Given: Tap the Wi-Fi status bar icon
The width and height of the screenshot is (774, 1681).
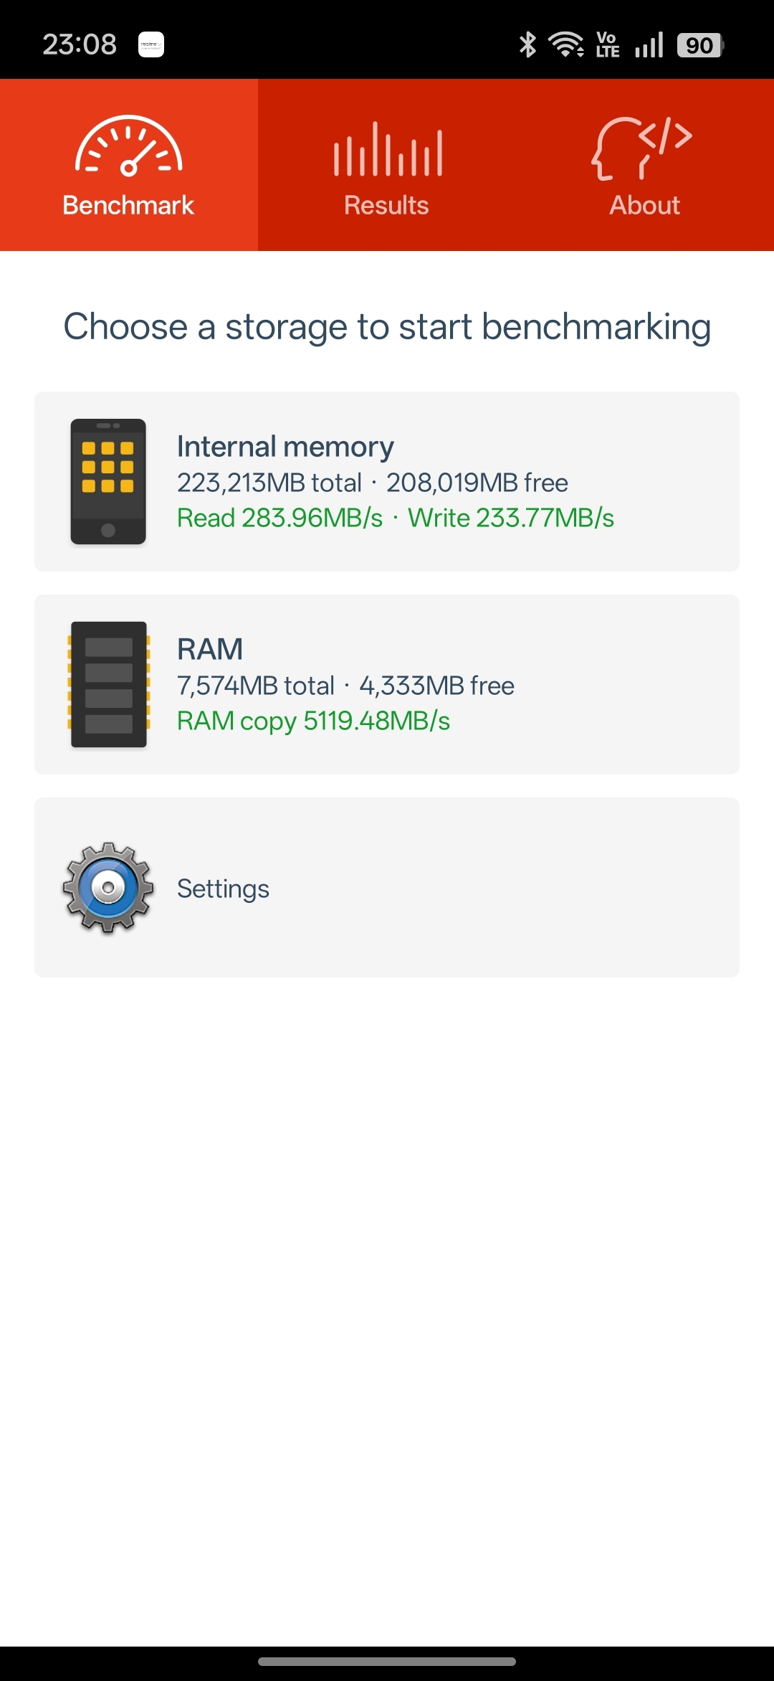Looking at the screenshot, I should click(566, 44).
